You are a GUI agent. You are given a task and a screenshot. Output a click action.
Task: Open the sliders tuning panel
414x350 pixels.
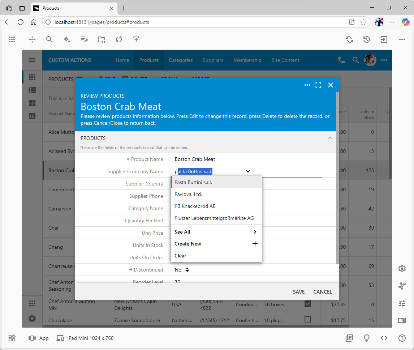(x=402, y=303)
